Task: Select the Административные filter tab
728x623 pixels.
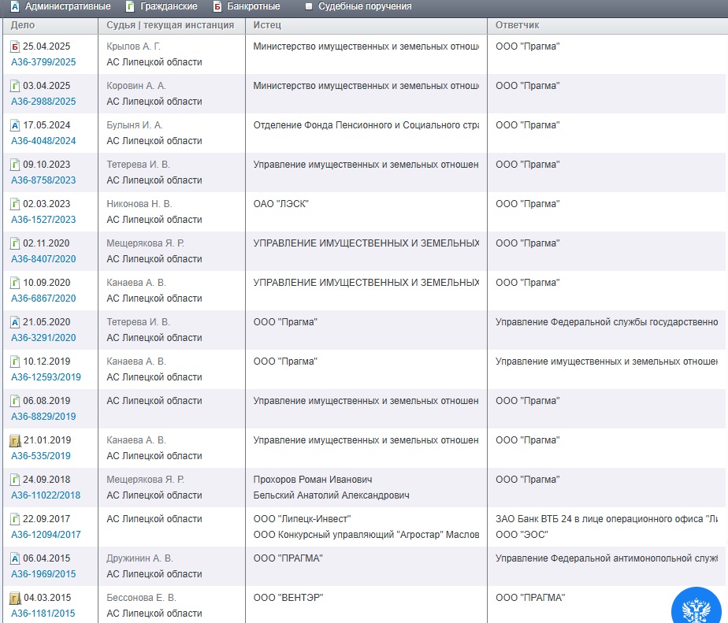Action: (61, 6)
